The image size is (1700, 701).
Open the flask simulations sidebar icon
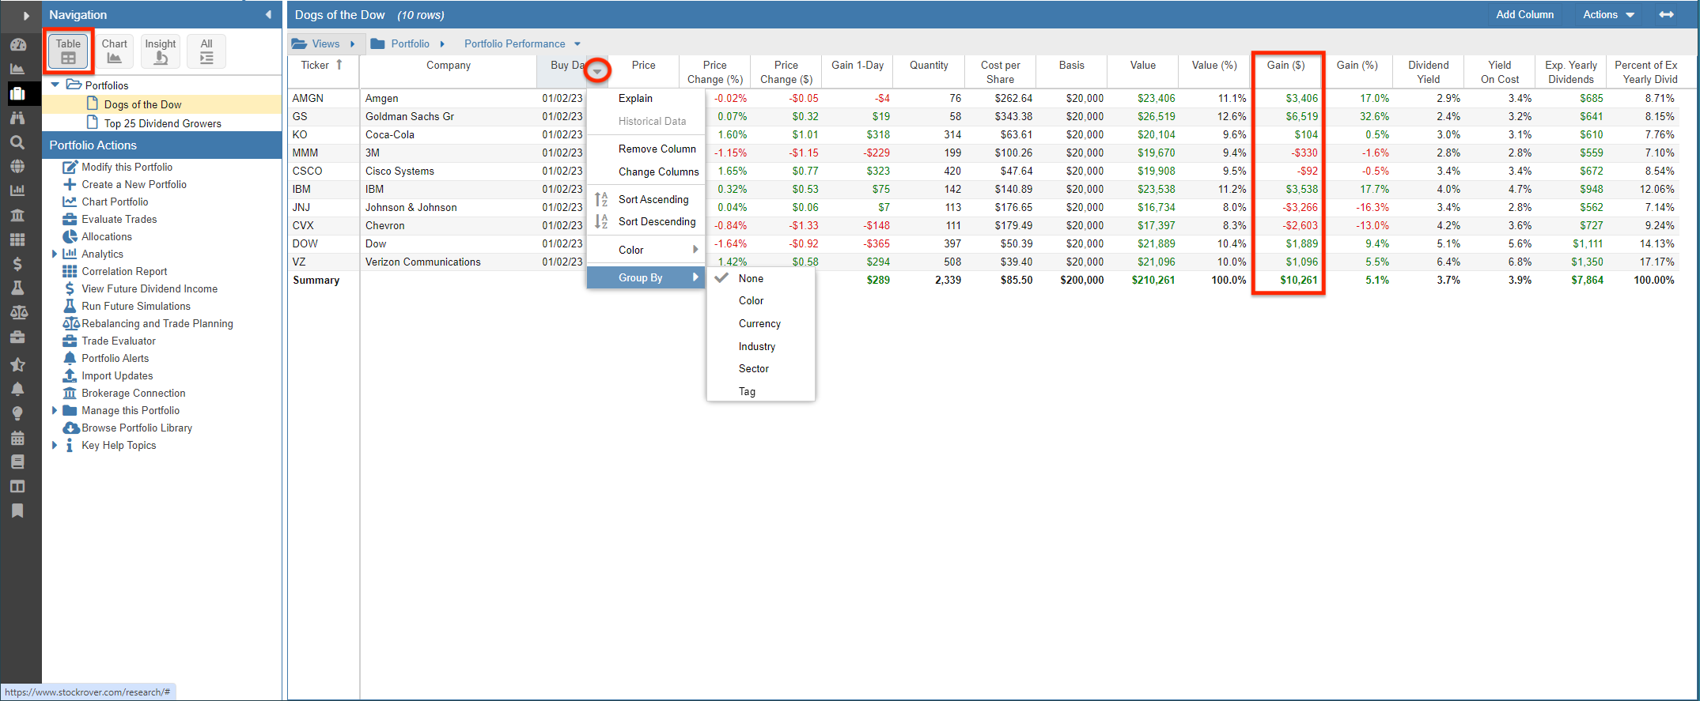17,288
